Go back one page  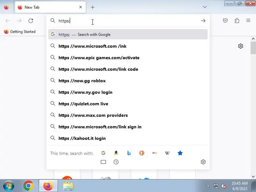[x=8, y=21]
